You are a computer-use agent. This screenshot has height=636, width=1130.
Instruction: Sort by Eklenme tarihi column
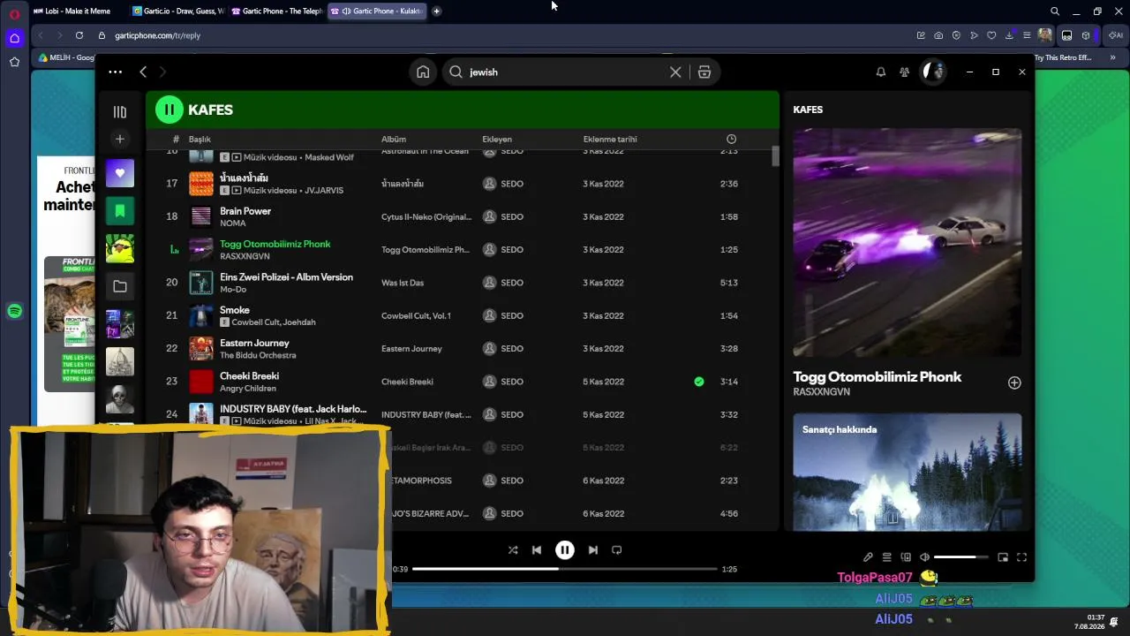610,140
